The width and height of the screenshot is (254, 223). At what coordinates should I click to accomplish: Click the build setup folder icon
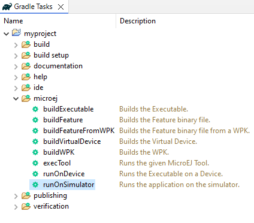tap(26, 55)
